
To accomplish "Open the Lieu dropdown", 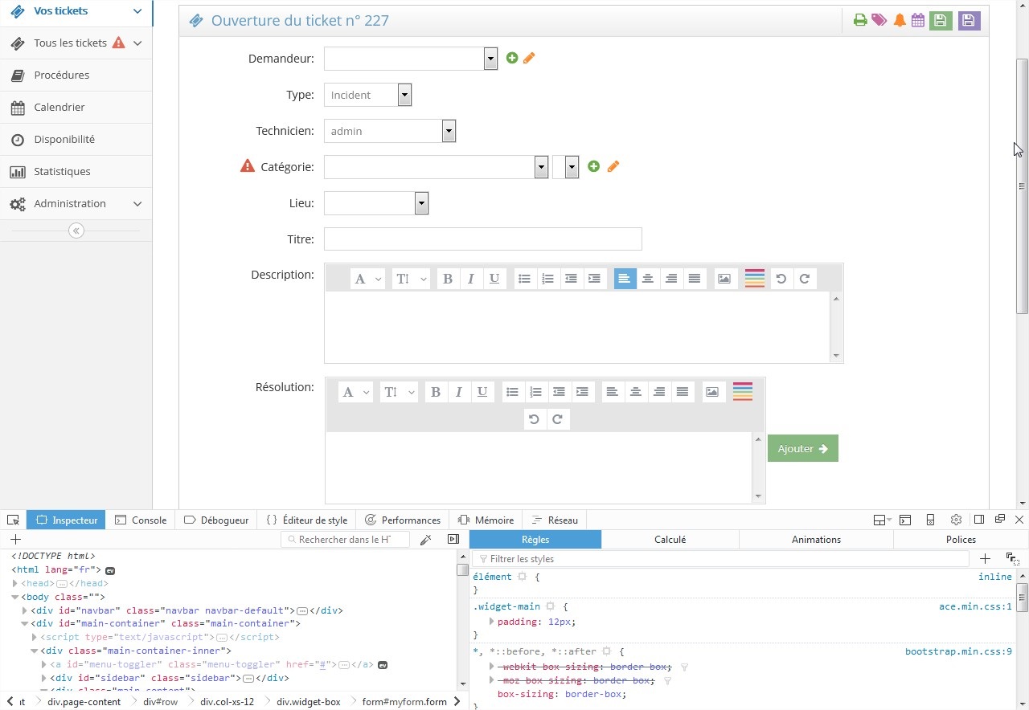I will tap(376, 203).
